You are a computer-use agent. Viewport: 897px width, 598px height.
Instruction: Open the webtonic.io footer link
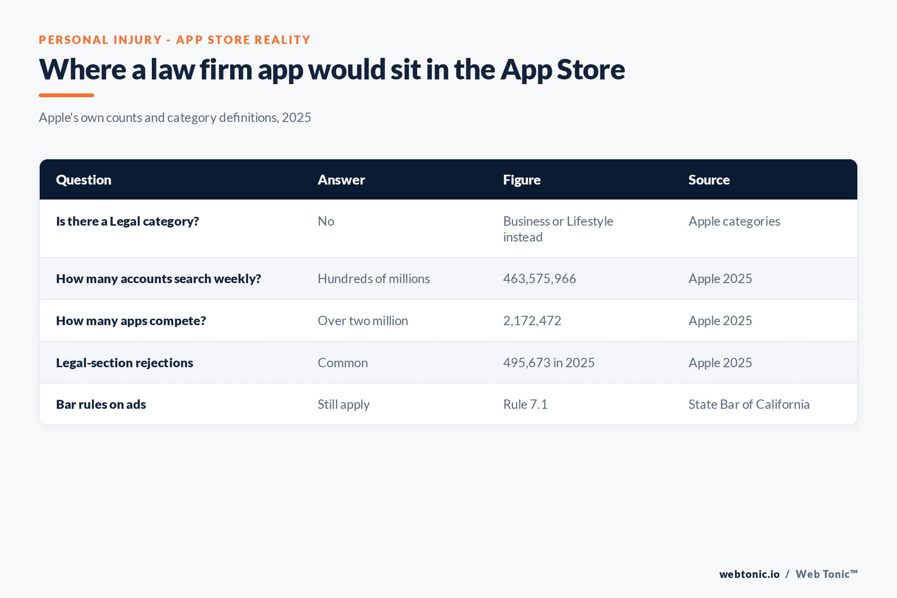click(749, 574)
